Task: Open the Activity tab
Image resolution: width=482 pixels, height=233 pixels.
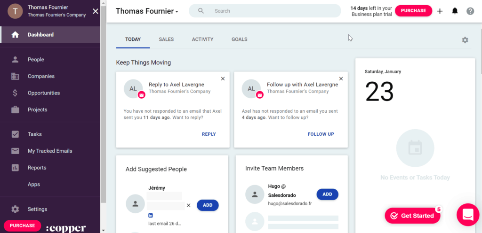Action: 202,39
